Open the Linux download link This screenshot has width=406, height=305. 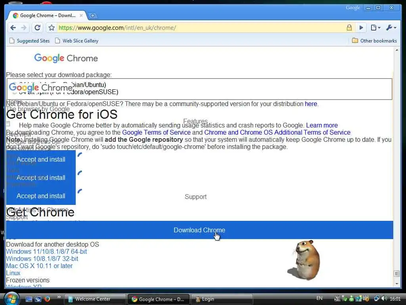point(13,273)
